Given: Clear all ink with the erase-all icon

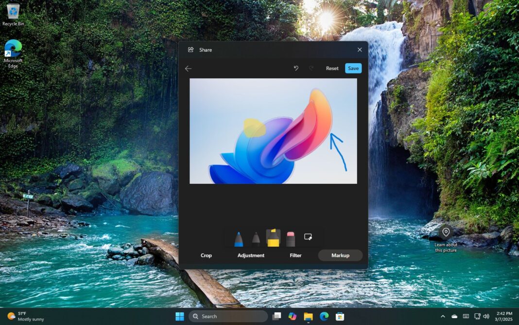Looking at the screenshot, I should [x=309, y=236].
